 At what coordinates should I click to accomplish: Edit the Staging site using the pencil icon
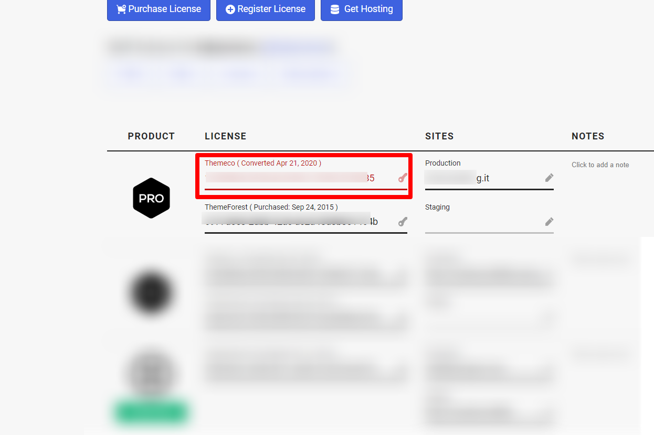pyautogui.click(x=549, y=222)
